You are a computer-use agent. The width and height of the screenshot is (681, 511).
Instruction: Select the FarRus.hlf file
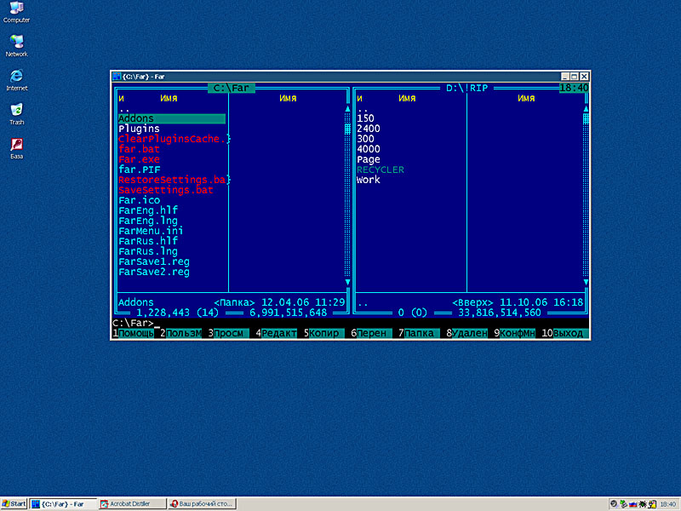pyautogui.click(x=148, y=241)
